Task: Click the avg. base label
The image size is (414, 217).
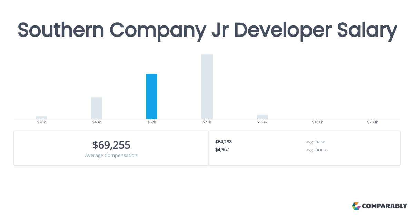Action: pos(315,142)
